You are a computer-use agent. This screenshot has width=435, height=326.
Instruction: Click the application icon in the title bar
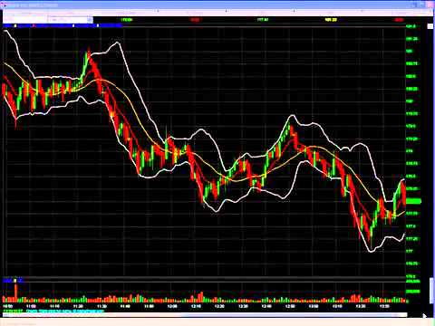(x=5, y=5)
